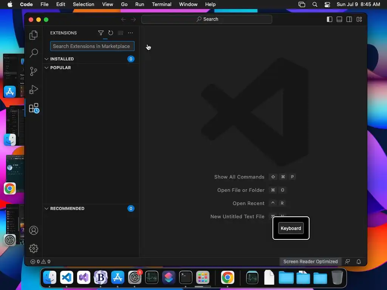Open the Explorer view in activity bar

34,35
